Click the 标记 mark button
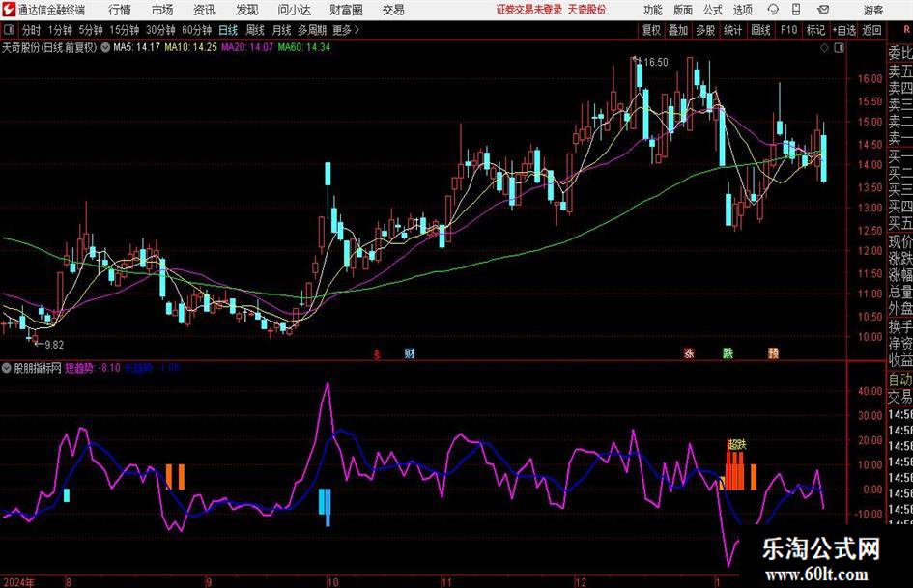The width and height of the screenshot is (913, 588). pyautogui.click(x=815, y=30)
